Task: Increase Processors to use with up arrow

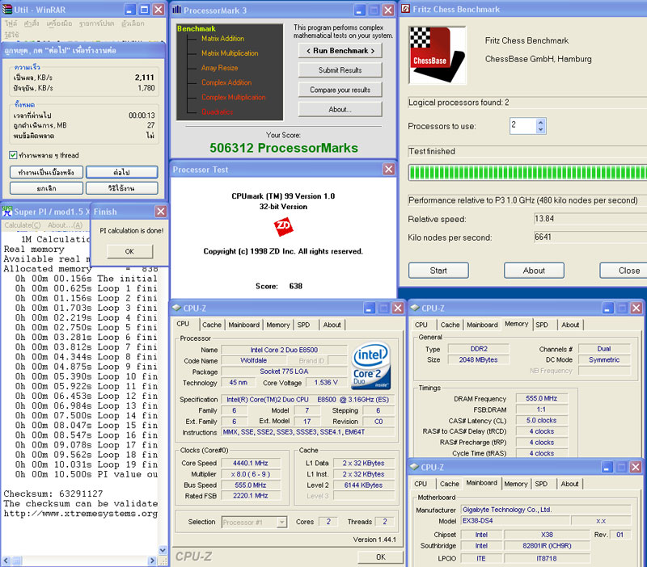Action: [x=540, y=122]
